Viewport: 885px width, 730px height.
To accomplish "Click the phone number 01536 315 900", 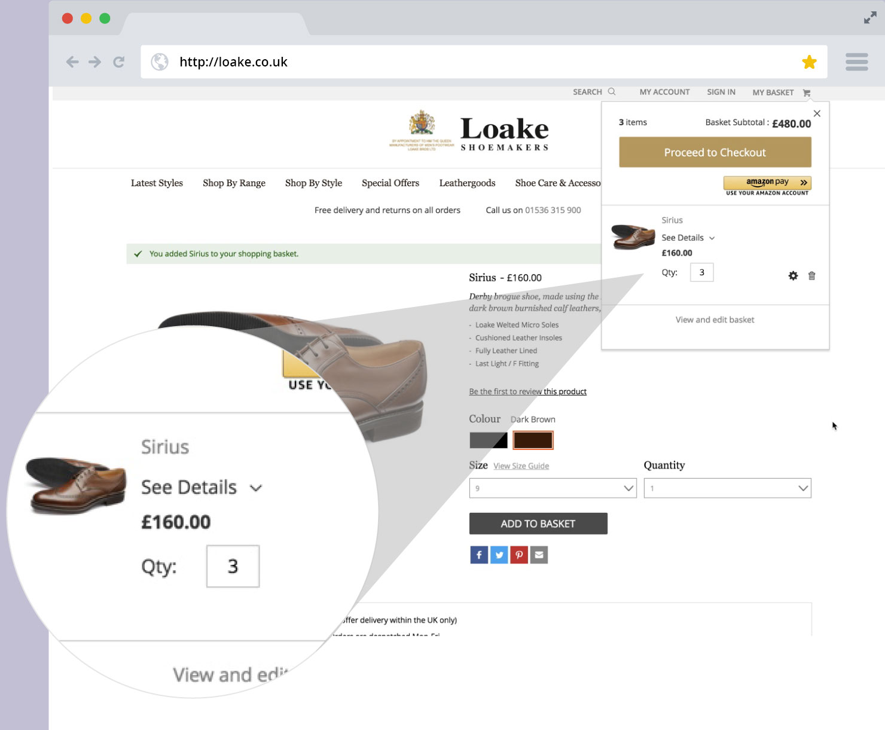I will coord(553,210).
